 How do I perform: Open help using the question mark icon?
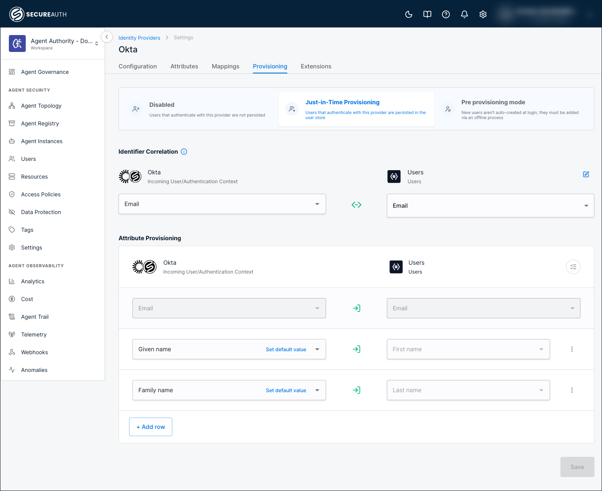click(445, 14)
